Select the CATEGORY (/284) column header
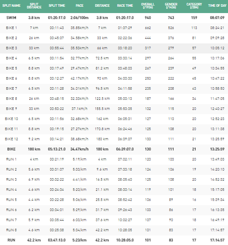The width and height of the screenshot is (228, 246). 194,5
